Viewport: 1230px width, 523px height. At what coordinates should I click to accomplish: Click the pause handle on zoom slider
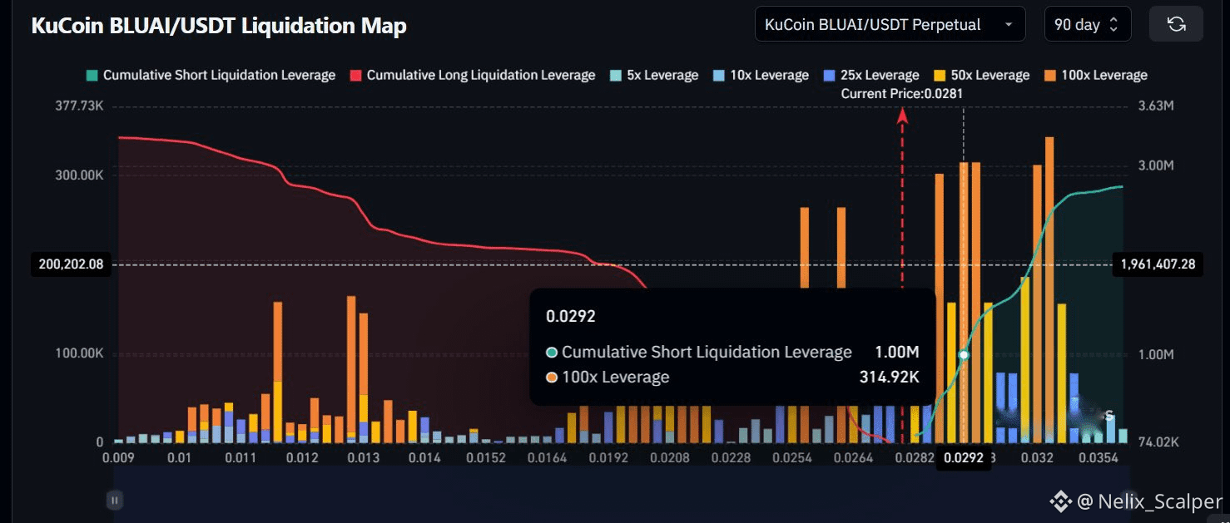pyautogui.click(x=115, y=500)
